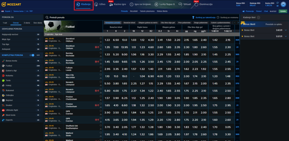Select the Bejzbol baseball icon
Screen dimensions: 289x141
(x=3, y=100)
